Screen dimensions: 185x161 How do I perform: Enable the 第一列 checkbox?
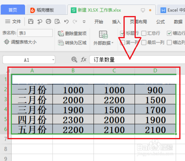pyautogui.click(x=122, y=43)
